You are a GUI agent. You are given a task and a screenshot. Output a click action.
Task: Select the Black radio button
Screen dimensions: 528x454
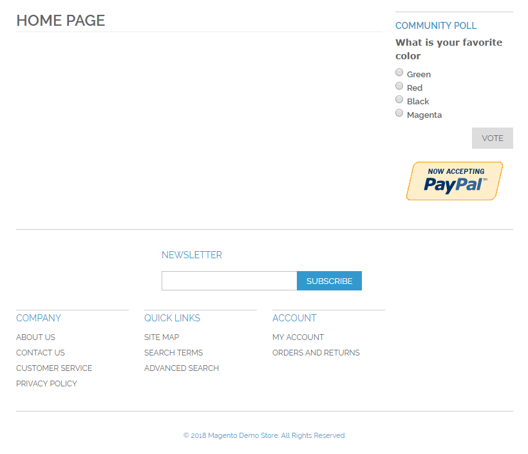(x=399, y=100)
